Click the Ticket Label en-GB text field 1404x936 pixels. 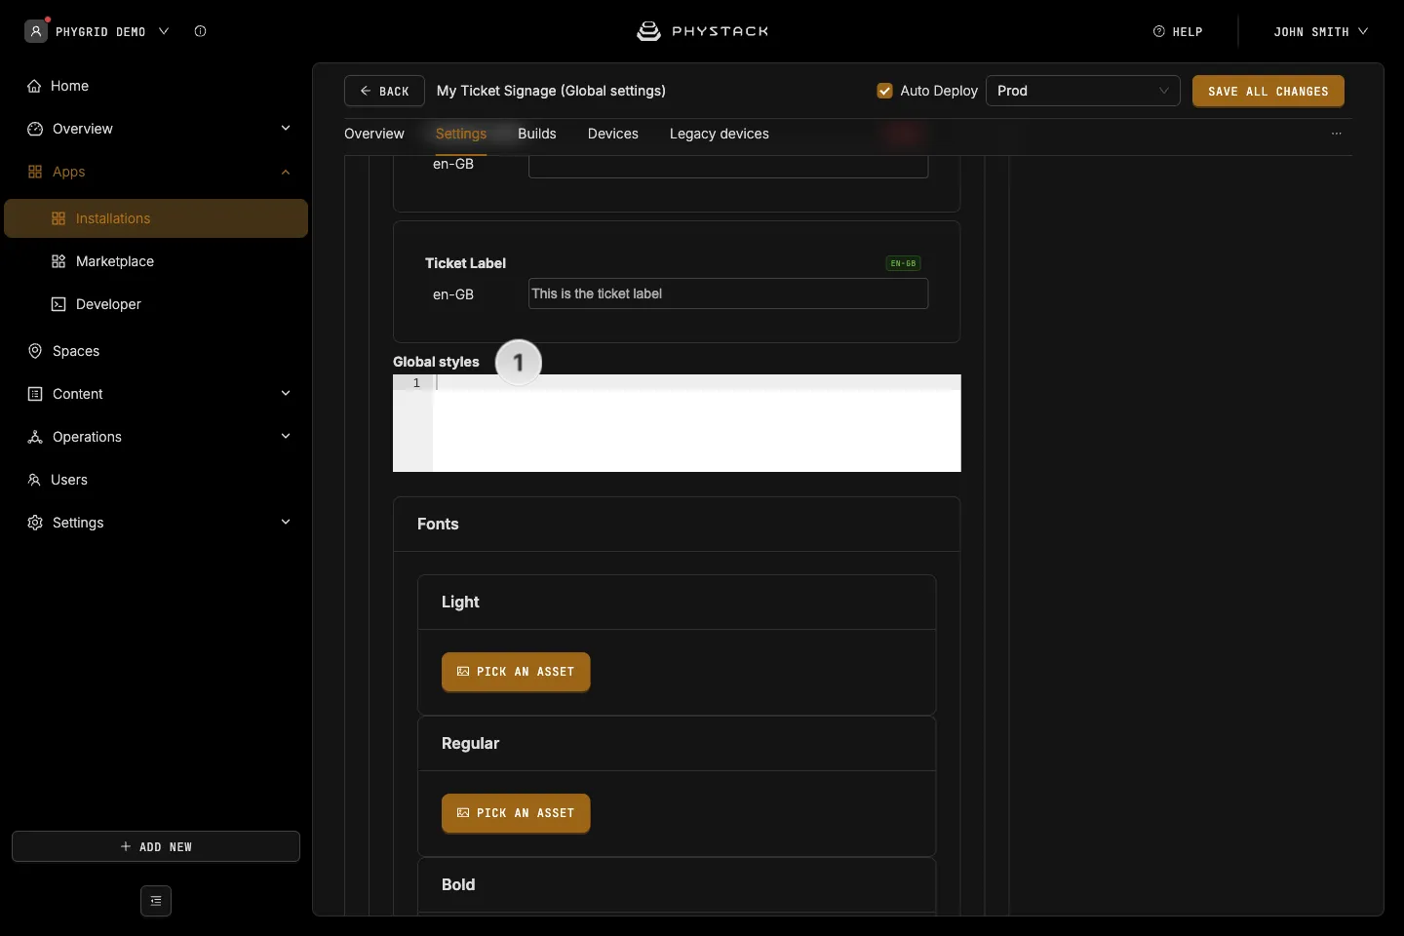[728, 293]
